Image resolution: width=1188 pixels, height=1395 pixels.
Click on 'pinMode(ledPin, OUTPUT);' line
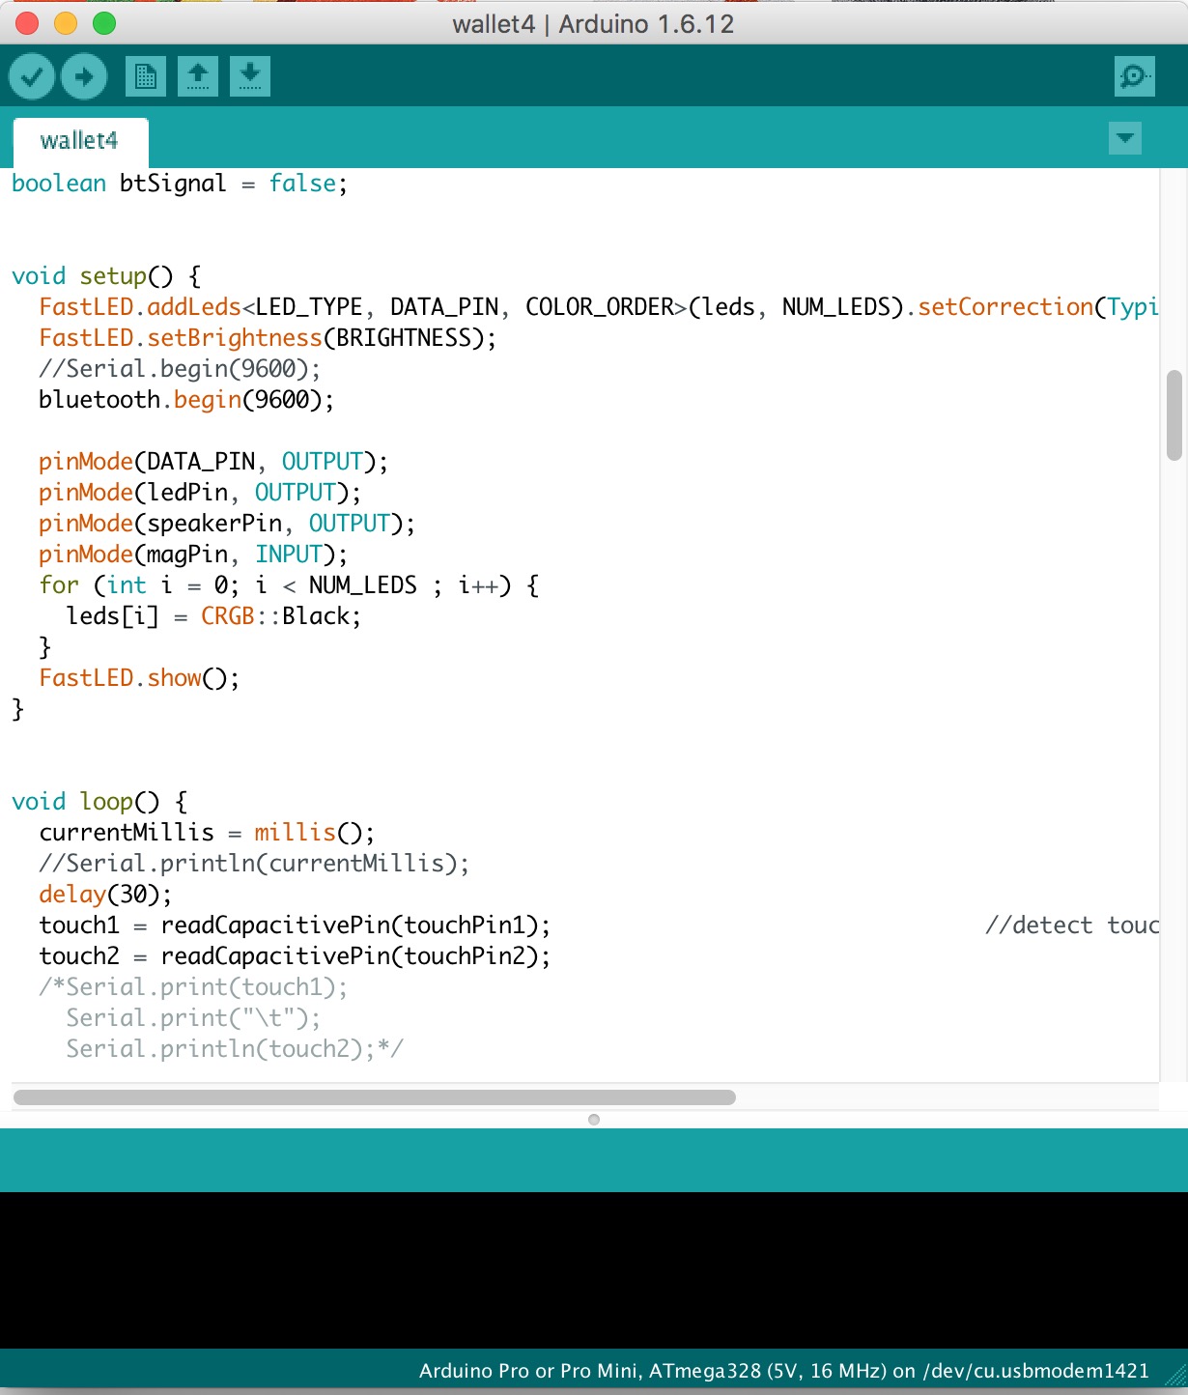(200, 493)
